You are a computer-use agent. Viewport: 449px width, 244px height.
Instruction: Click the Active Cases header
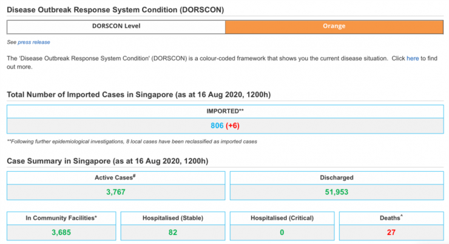[116, 178]
